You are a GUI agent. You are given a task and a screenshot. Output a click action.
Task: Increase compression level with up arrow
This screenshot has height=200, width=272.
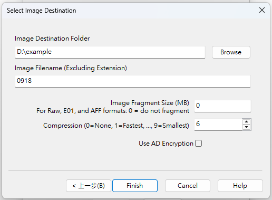247,122
